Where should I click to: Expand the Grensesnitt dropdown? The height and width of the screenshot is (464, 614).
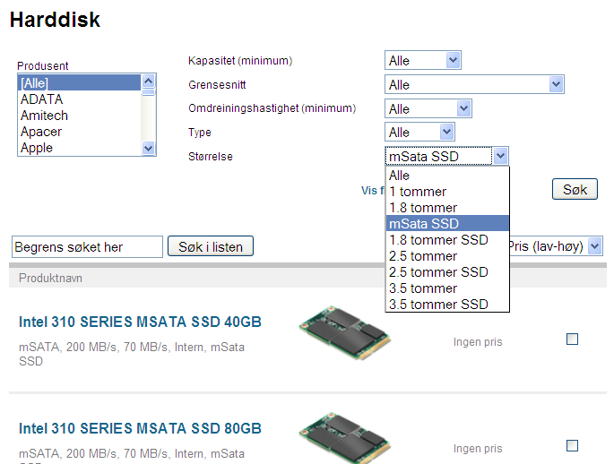(474, 84)
